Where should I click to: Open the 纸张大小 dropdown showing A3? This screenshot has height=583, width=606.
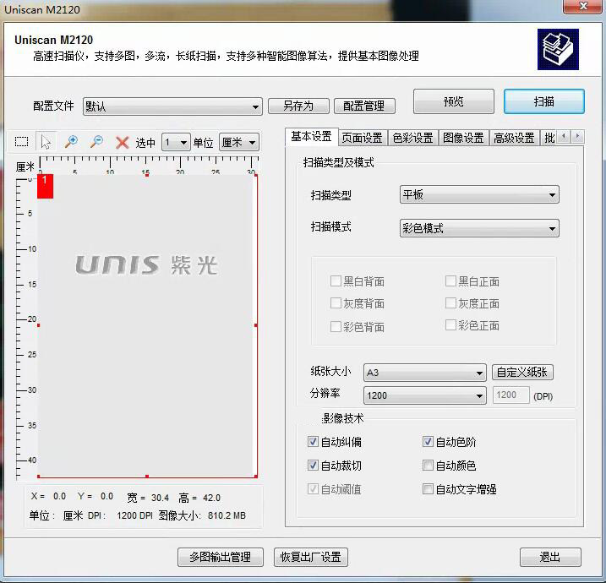[425, 373]
